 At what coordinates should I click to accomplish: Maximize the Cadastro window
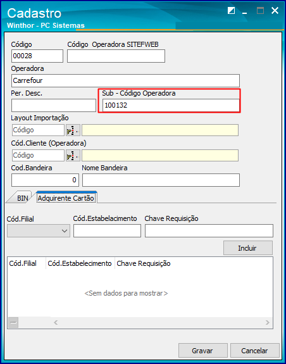point(260,11)
